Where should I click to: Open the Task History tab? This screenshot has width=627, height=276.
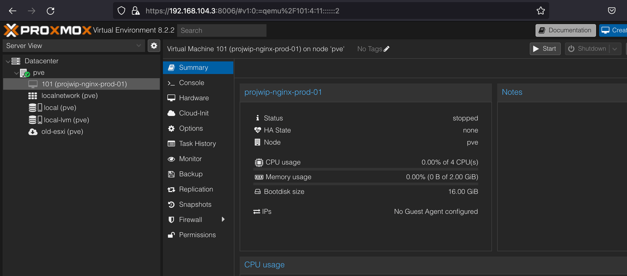198,144
